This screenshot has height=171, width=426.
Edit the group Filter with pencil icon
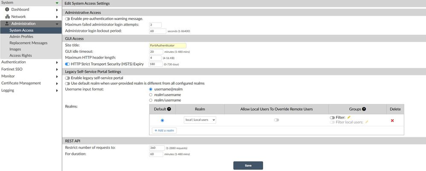coord(349,117)
